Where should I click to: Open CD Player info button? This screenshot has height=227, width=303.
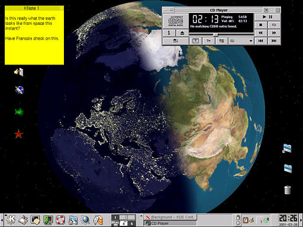[x=169, y=33]
